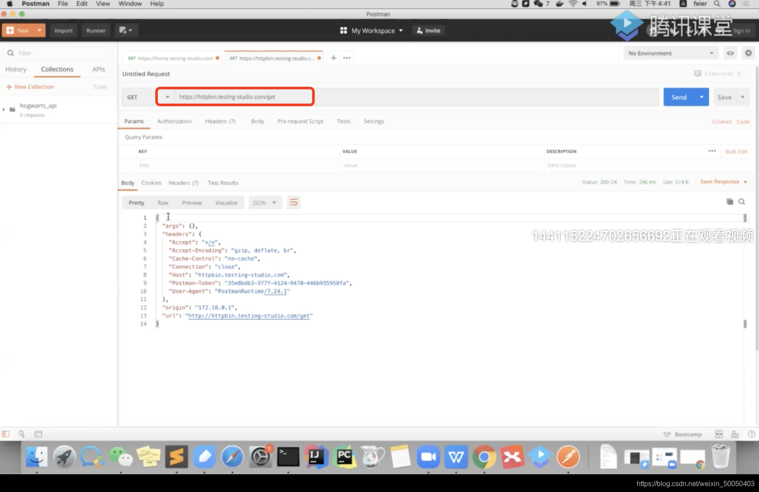The height and width of the screenshot is (492, 759).
Task: Open the Save Response dropdown
Action: click(723, 182)
